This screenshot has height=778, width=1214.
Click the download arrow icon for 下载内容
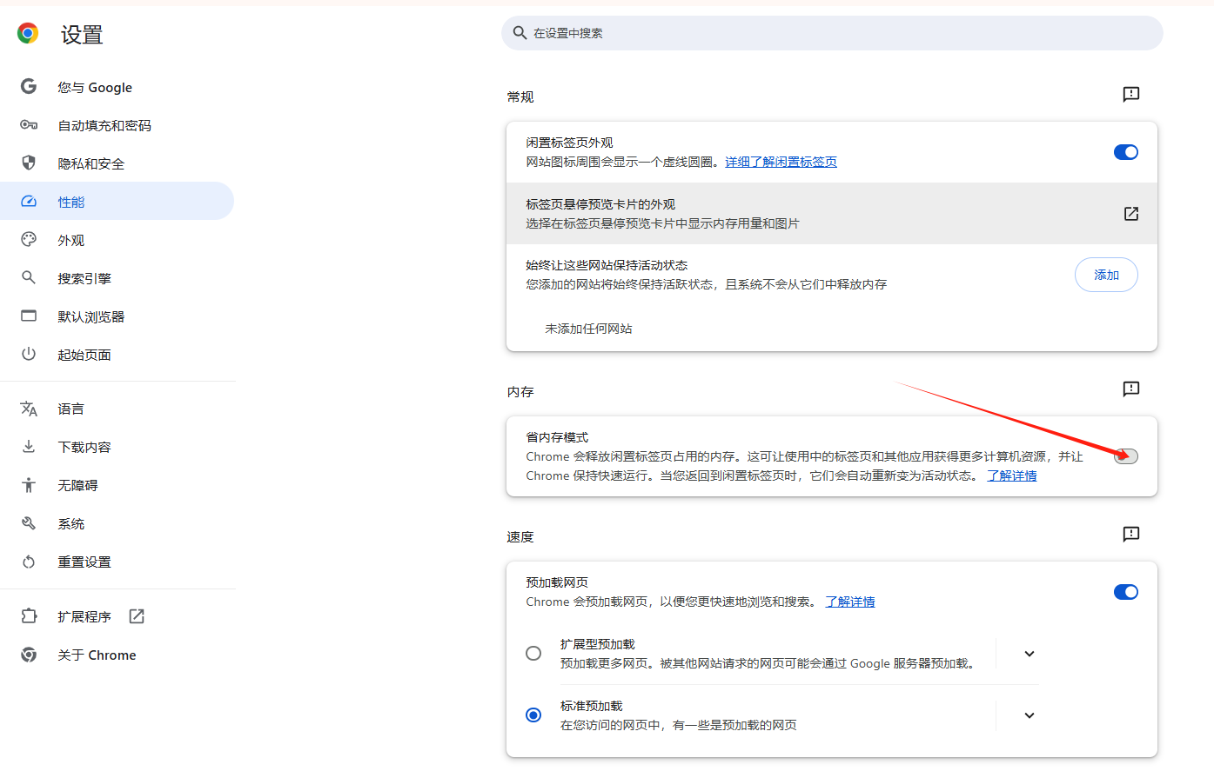(x=29, y=446)
